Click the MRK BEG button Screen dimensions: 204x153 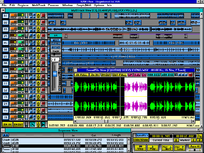pyautogui.click(x=154, y=75)
